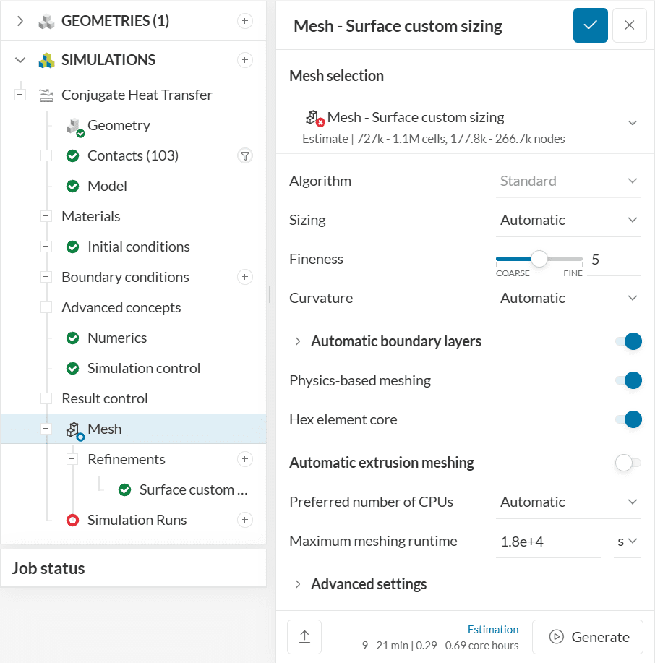Adjust the Fineness slider handle
The height and width of the screenshot is (663, 655).
[539, 259]
